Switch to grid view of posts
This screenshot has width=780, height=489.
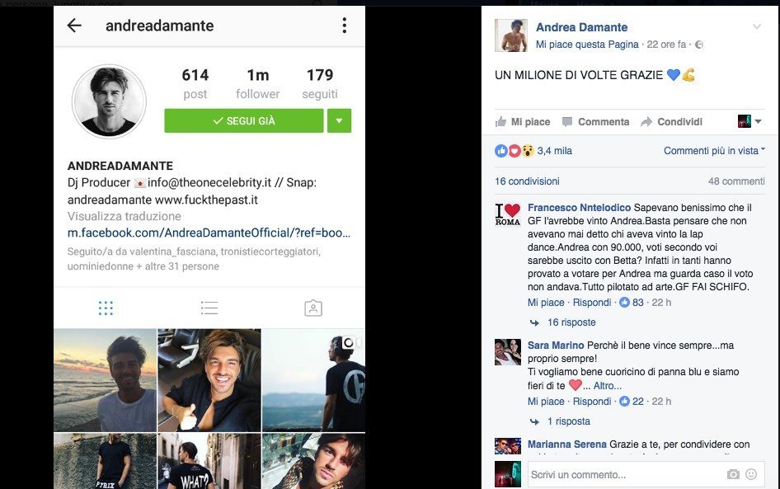click(106, 308)
